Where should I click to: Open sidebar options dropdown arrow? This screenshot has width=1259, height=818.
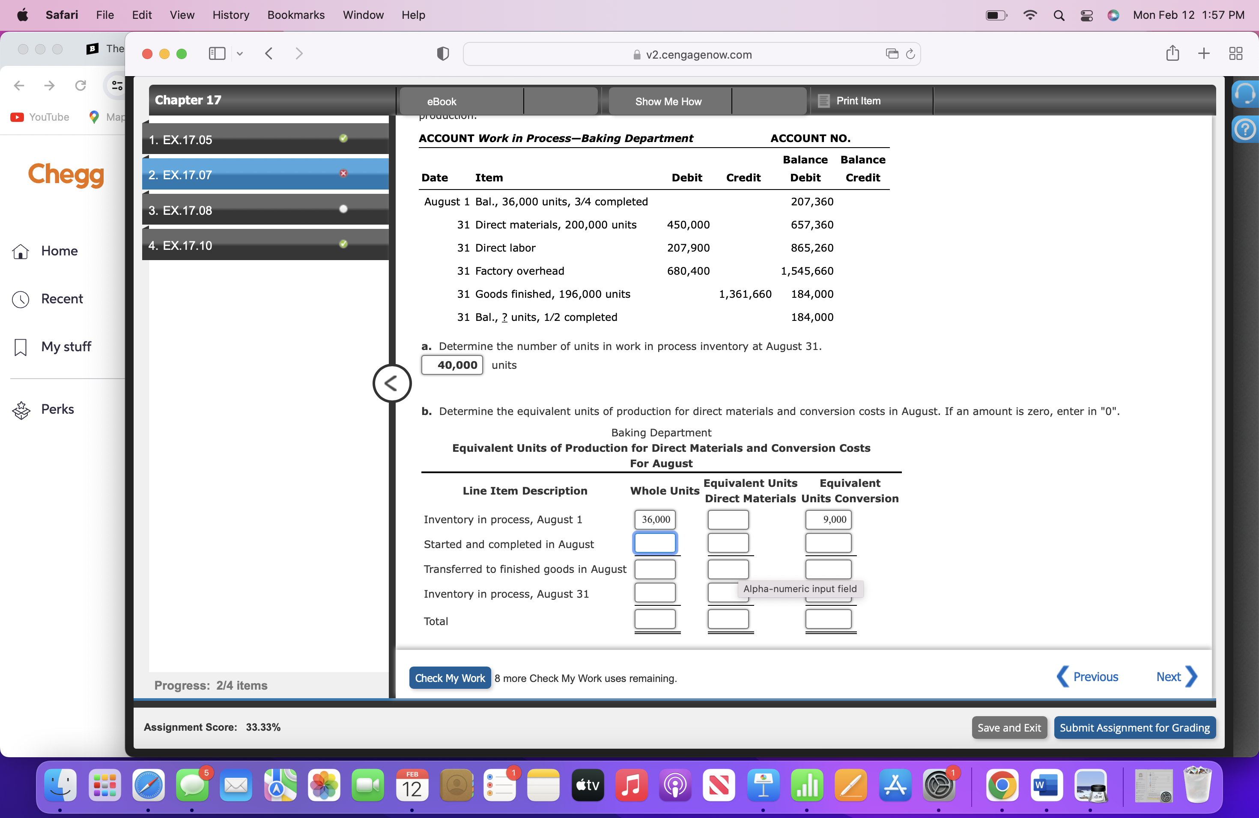click(x=240, y=53)
